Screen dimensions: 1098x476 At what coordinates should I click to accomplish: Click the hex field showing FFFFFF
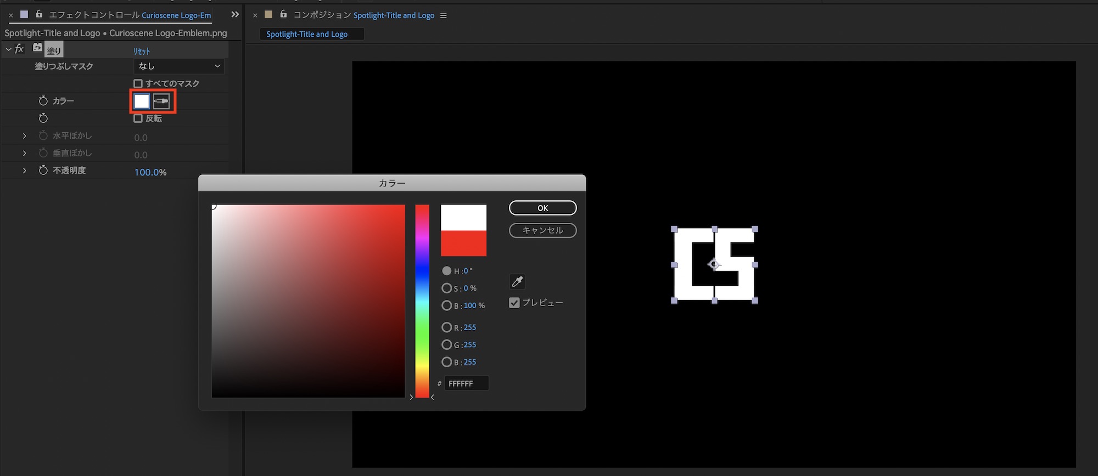466,383
